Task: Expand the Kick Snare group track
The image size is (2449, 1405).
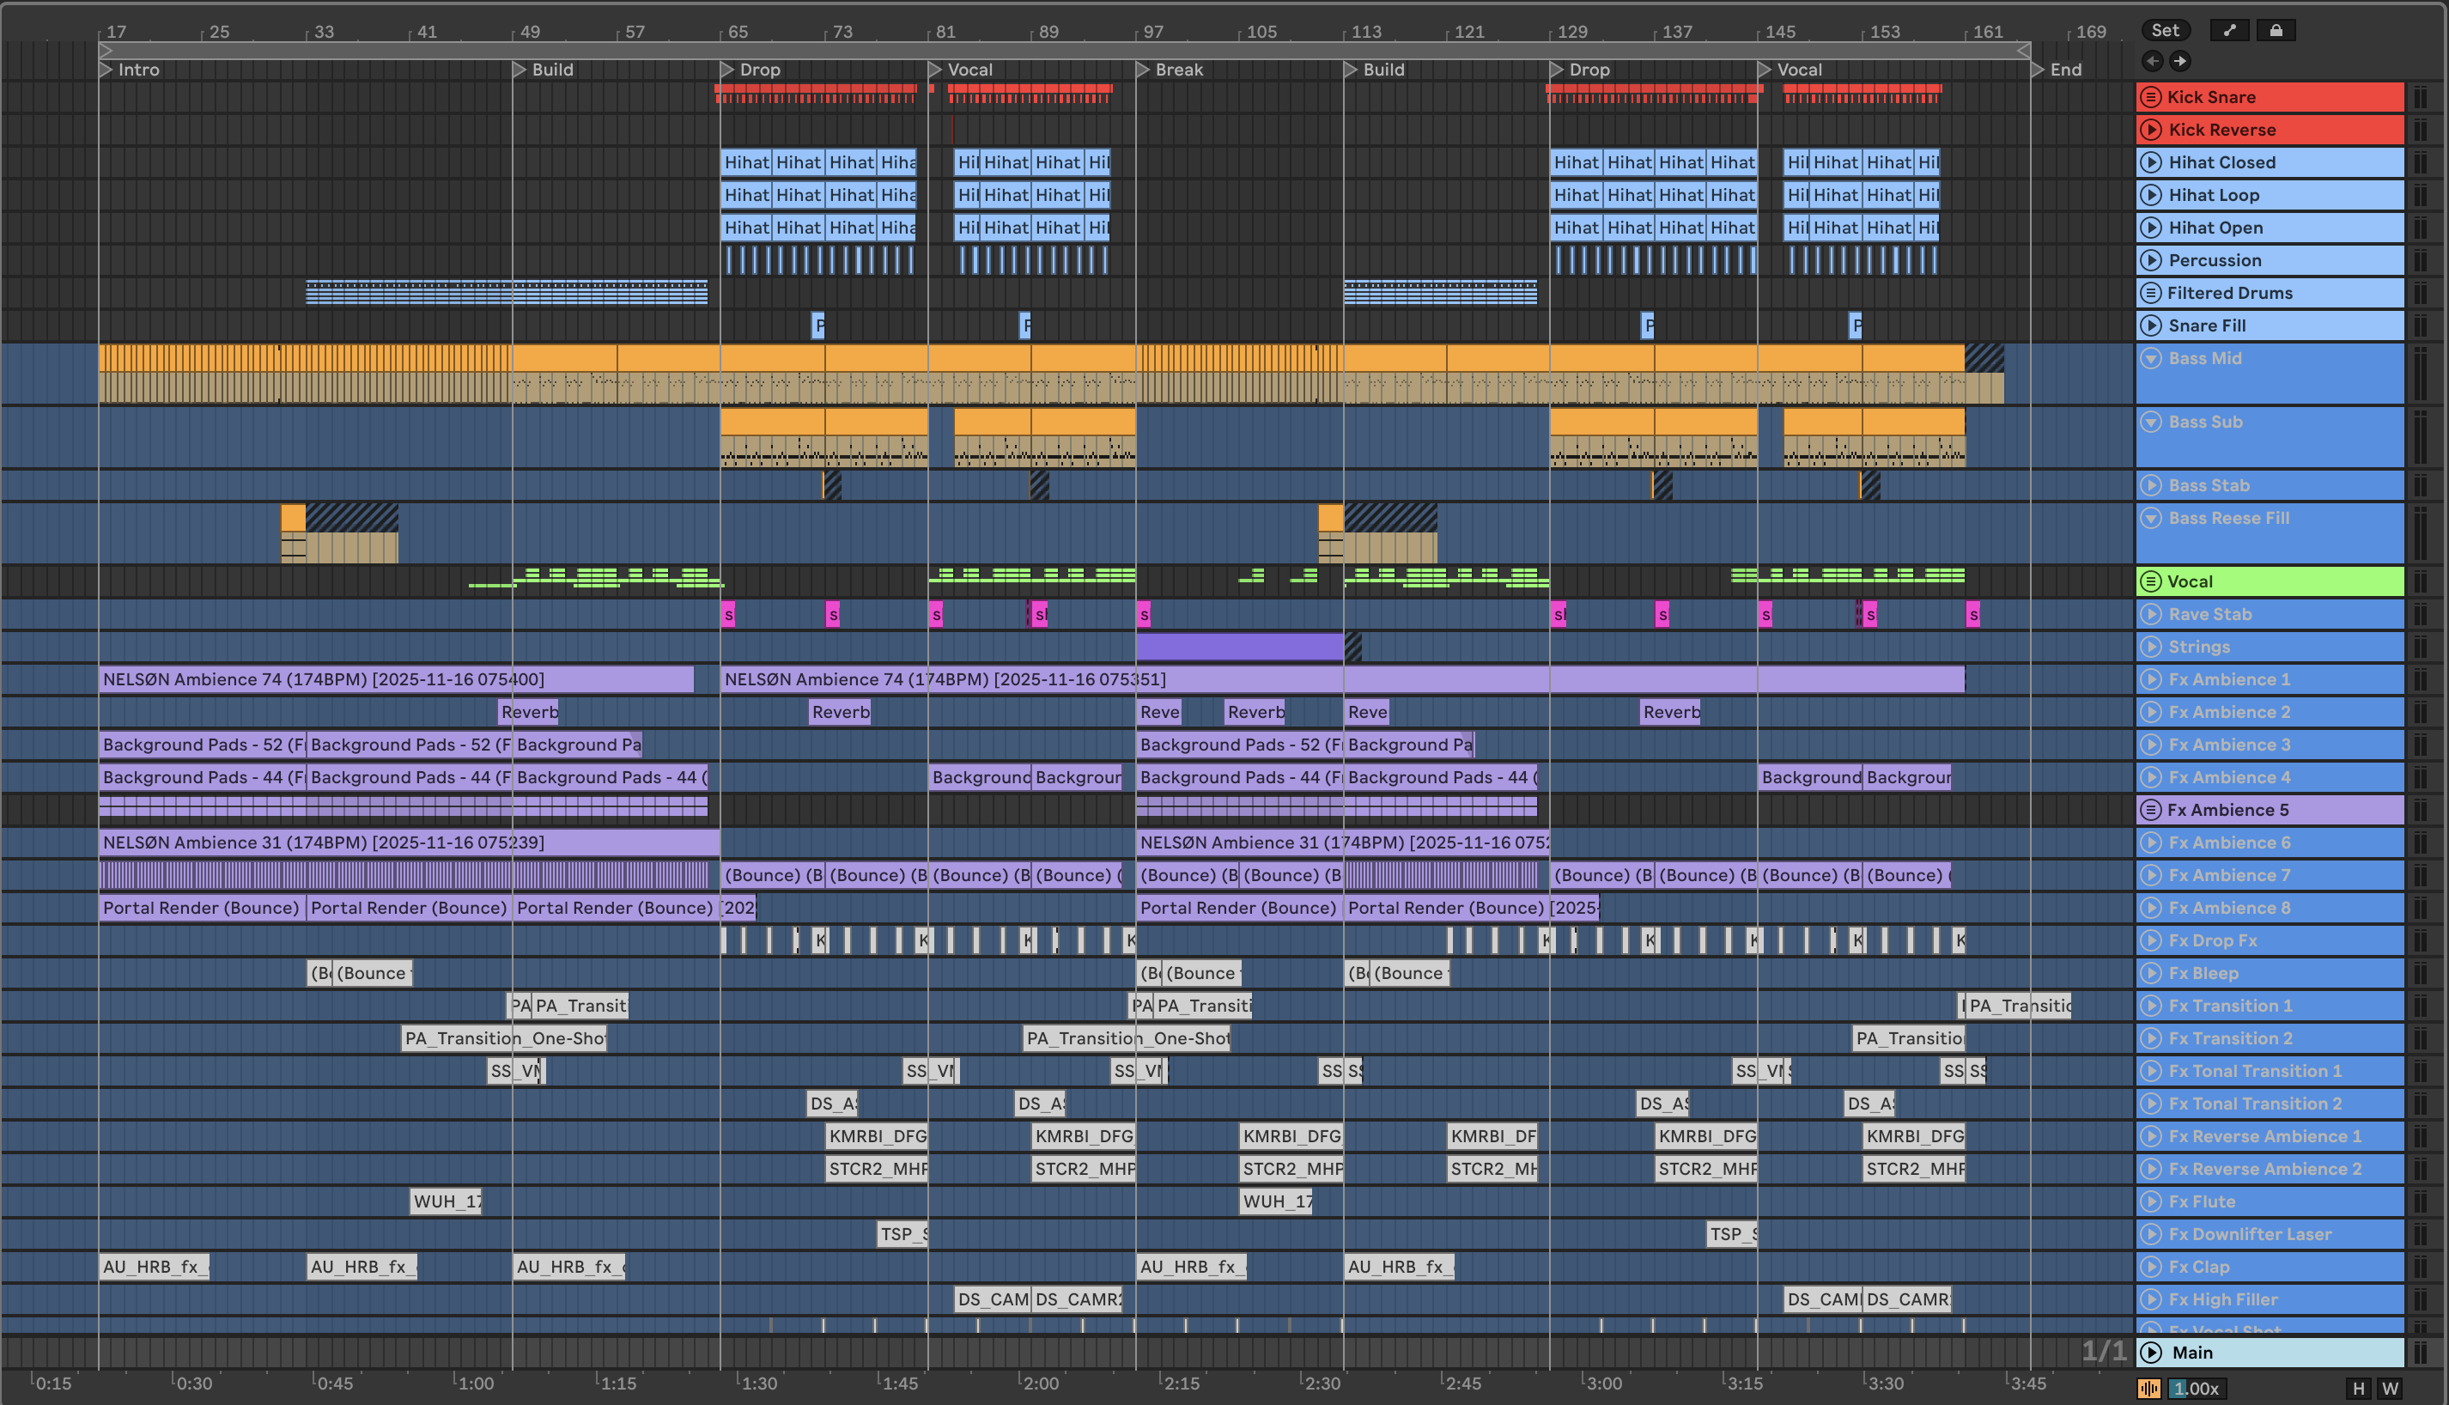Action: click(x=2150, y=97)
